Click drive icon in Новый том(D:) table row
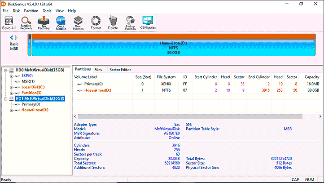The height and width of the screenshot is (183, 324). [80, 90]
